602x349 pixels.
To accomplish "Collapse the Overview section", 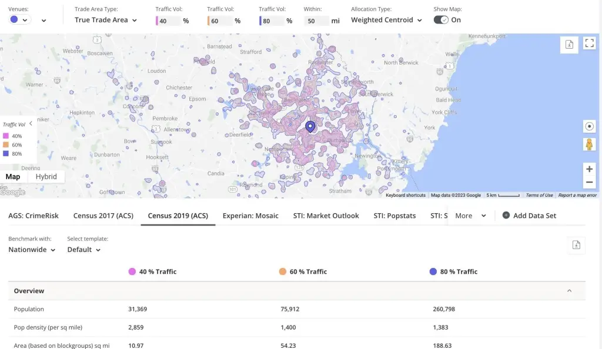I will click(569, 291).
